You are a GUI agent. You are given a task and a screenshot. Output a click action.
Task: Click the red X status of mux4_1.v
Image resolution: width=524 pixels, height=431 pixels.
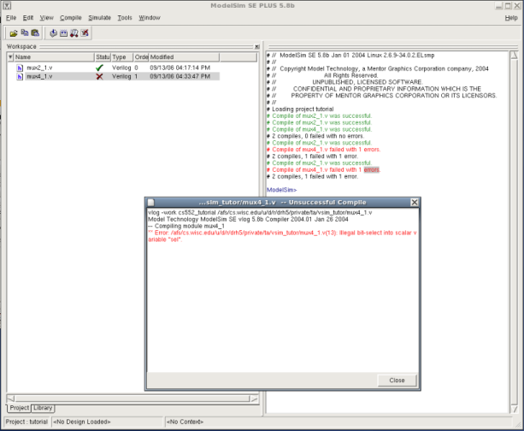(100, 76)
